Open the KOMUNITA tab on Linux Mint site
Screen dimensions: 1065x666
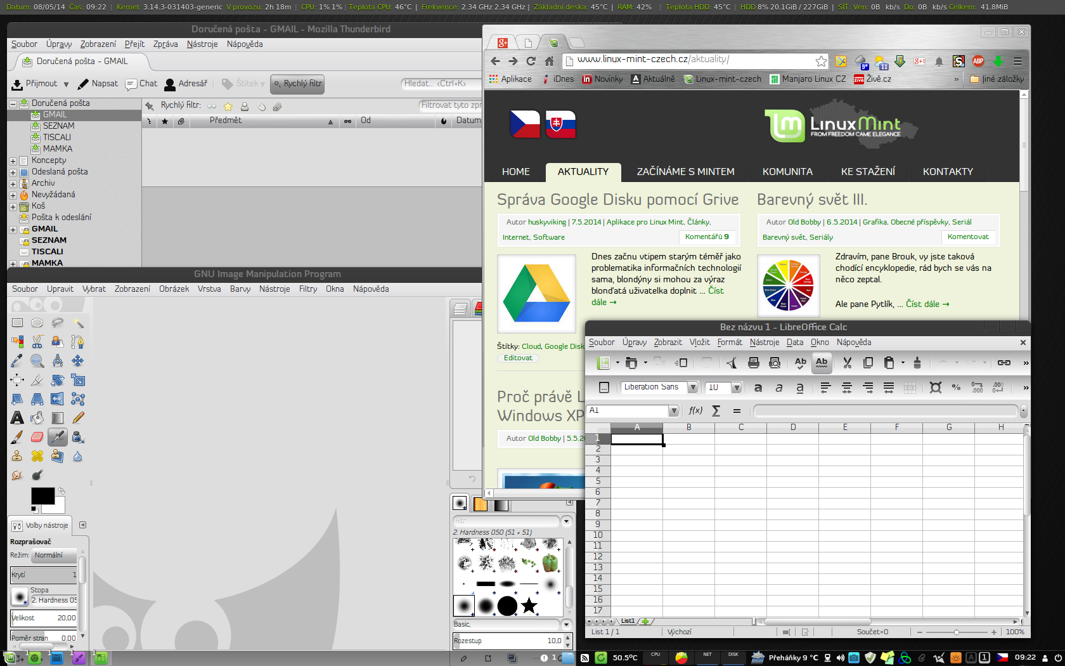tap(787, 172)
